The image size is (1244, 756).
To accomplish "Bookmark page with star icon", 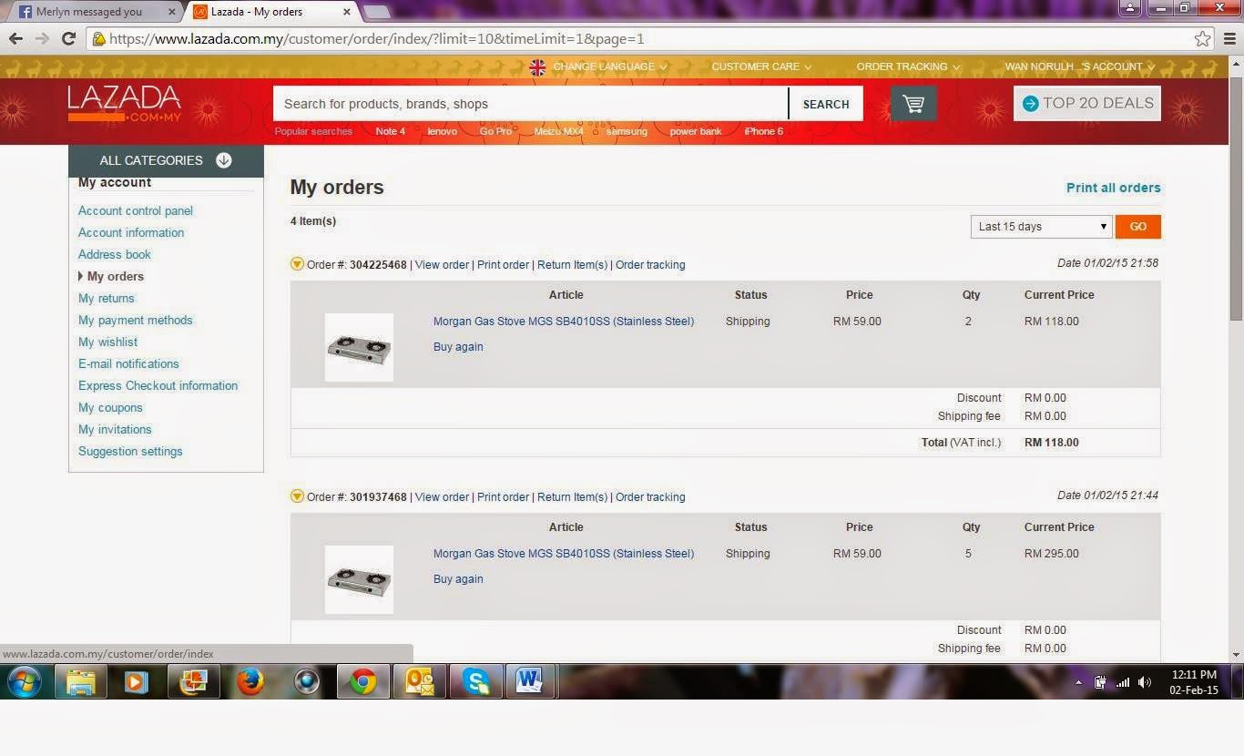I will (x=1203, y=38).
